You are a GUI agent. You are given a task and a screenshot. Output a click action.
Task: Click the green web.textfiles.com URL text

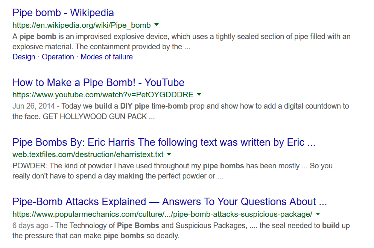pyautogui.click(x=88, y=154)
